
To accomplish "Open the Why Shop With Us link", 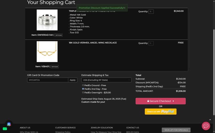I will click(29, 132).
